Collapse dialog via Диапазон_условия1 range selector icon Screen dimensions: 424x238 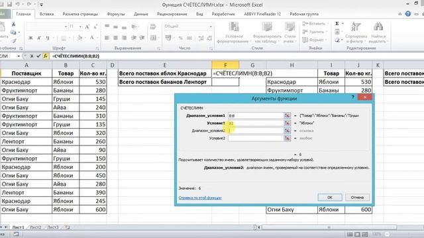tap(287, 116)
